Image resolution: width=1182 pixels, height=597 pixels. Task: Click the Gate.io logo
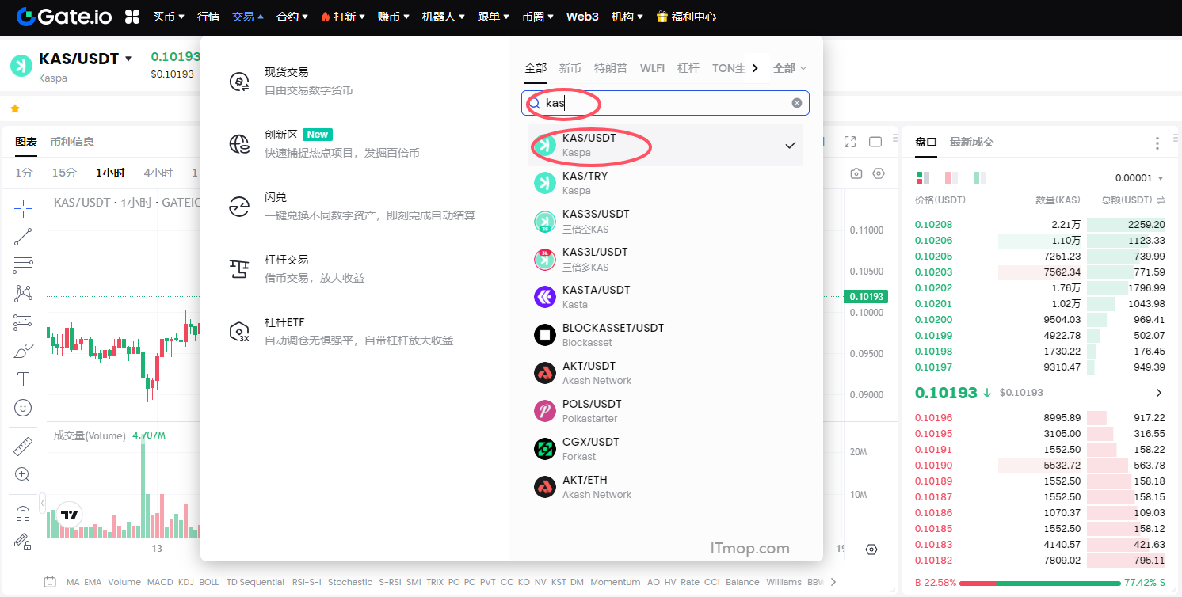coord(63,16)
